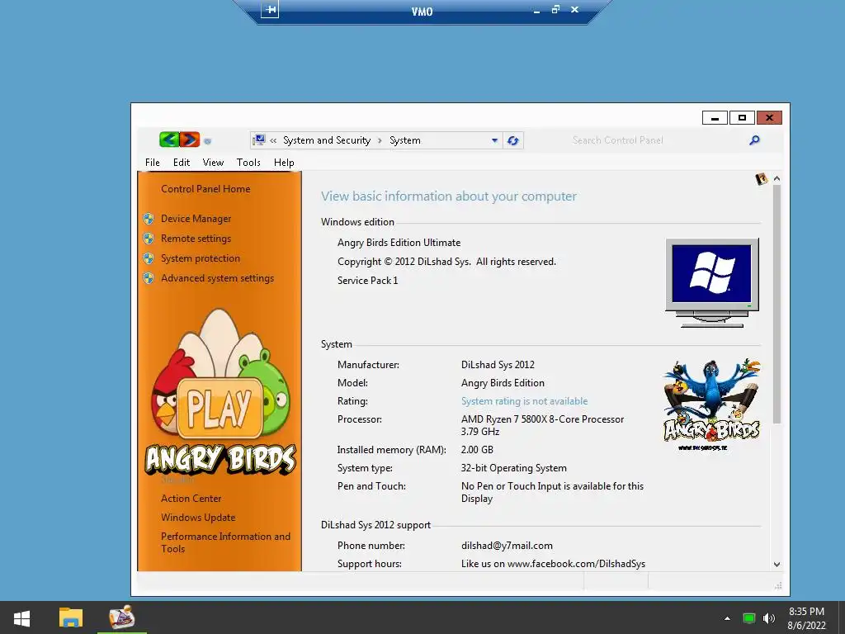
Task: Click 'AMD Ryzen 7 5800X 8-Core Processor' text
Action: tap(542, 419)
